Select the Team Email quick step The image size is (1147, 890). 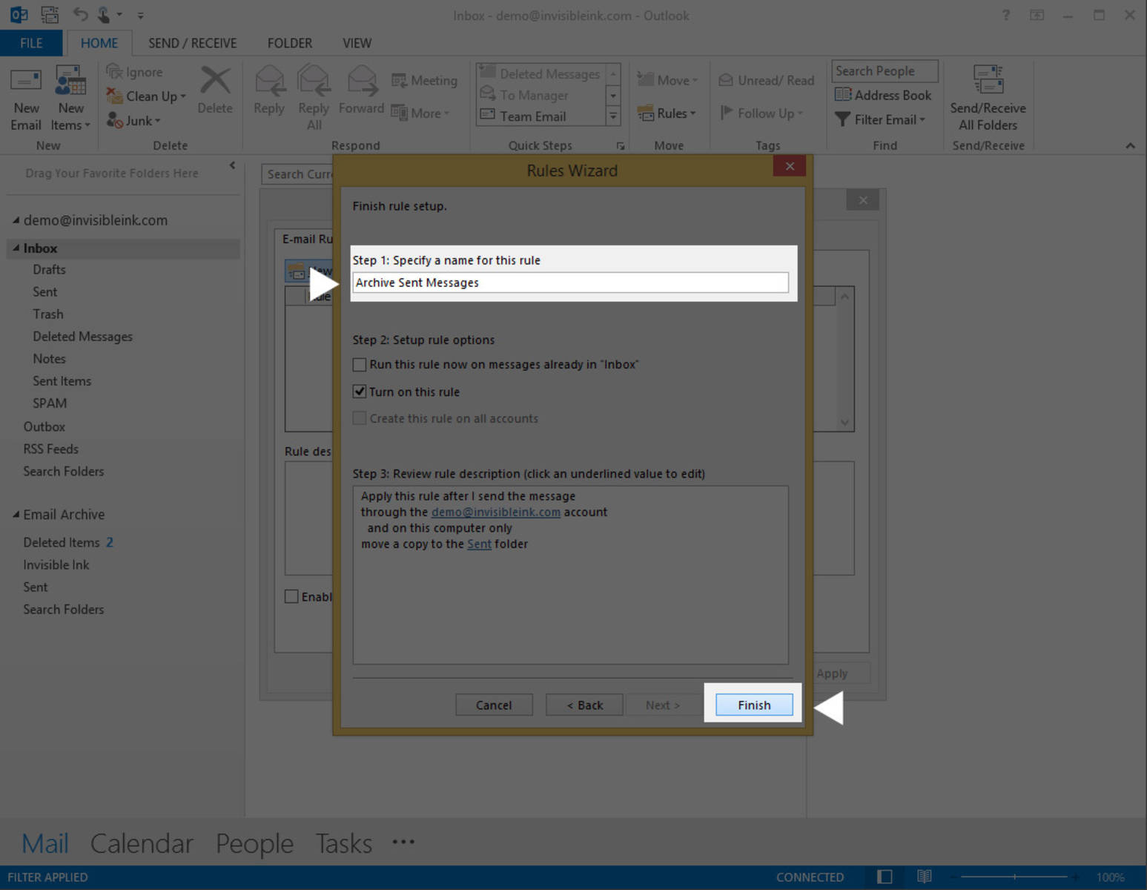click(541, 116)
